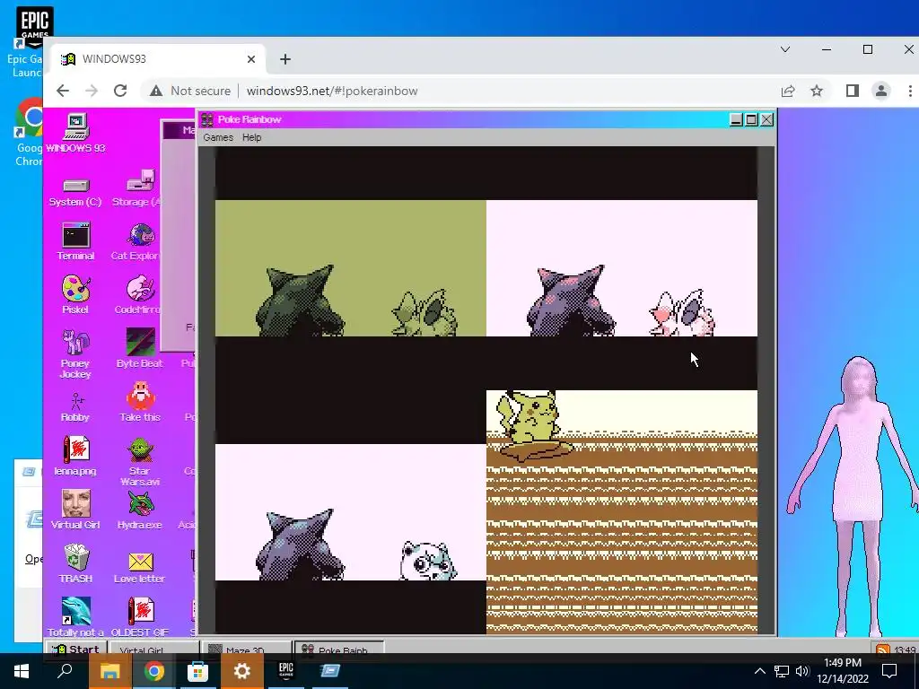Open File Explorer from taskbar
The height and width of the screenshot is (689, 919).
109,671
